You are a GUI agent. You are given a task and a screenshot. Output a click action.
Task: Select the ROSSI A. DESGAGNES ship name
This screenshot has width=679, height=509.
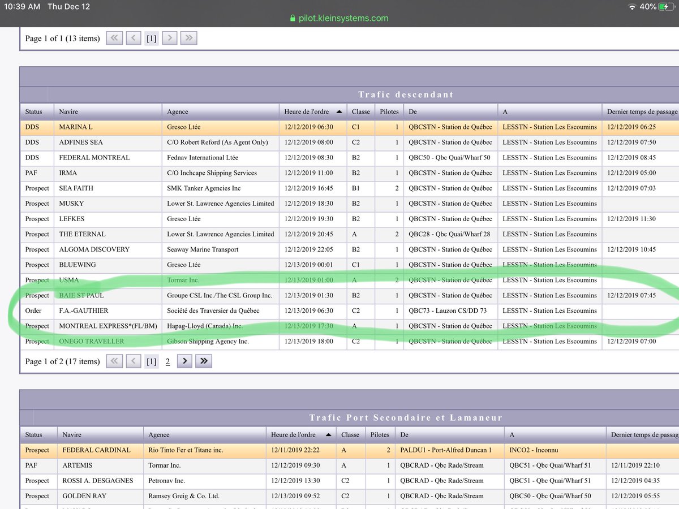pos(98,481)
